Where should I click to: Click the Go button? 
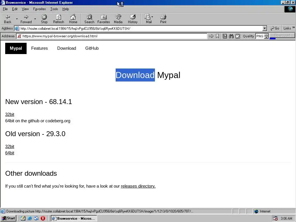tap(275, 28)
